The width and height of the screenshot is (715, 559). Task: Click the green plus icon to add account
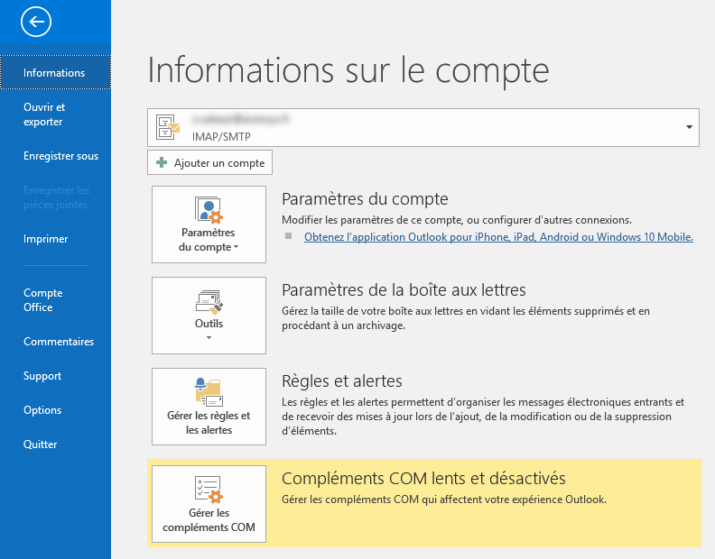[x=162, y=163]
